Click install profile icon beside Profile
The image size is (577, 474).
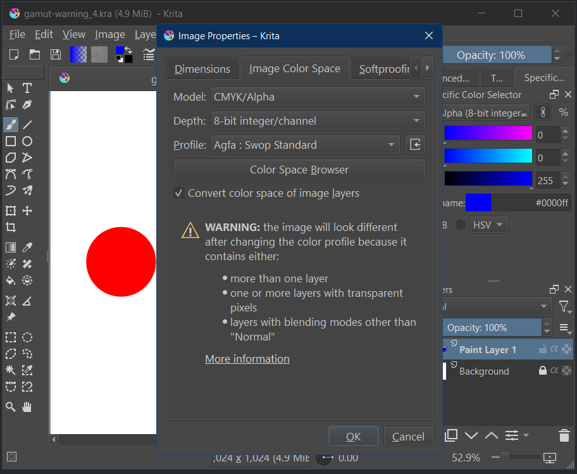pyautogui.click(x=415, y=145)
